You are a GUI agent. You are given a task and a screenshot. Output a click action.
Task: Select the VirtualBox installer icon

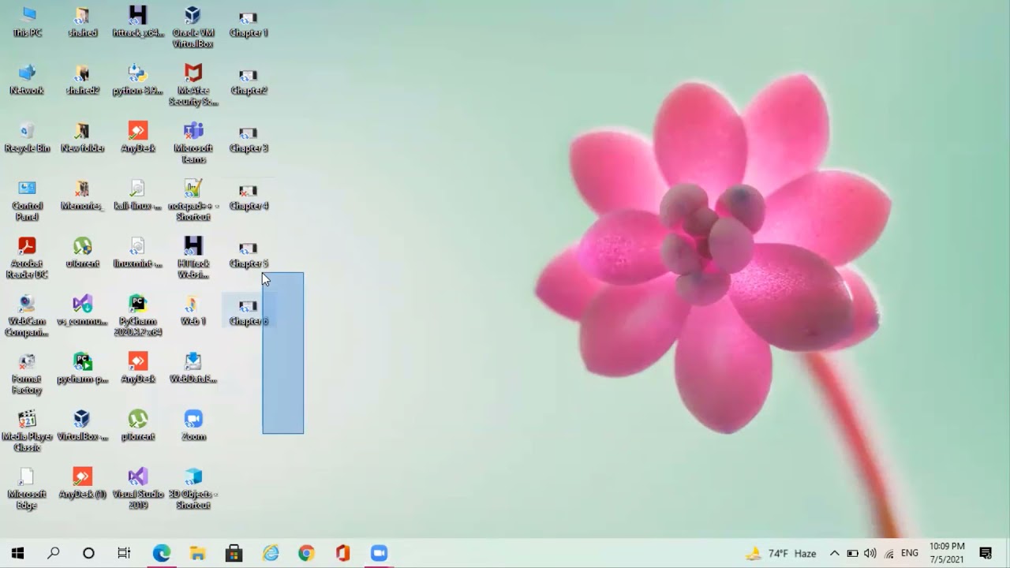(x=82, y=425)
